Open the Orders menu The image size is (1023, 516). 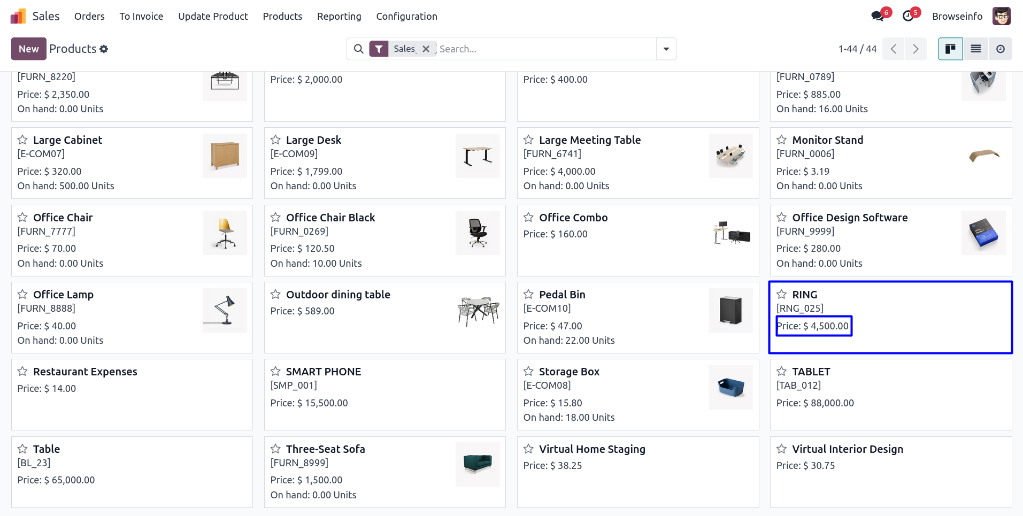(89, 17)
